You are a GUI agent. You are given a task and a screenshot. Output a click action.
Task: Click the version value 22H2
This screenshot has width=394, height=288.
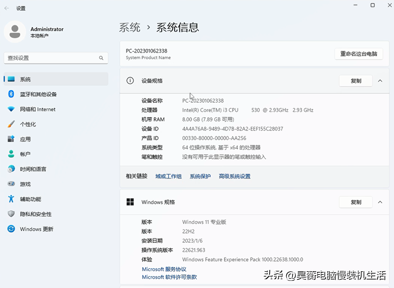(x=188, y=231)
